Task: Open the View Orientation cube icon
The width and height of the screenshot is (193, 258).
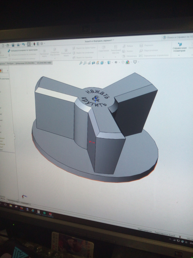Action: (102, 63)
